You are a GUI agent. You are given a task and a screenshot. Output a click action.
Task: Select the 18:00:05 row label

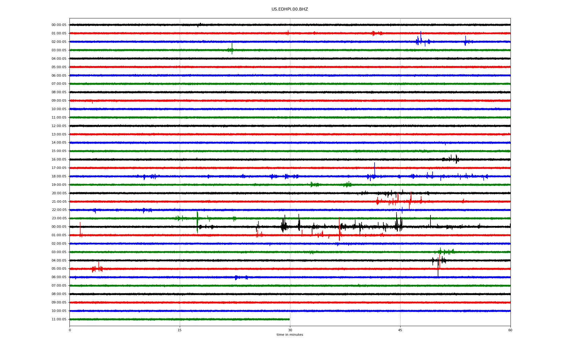coord(59,176)
